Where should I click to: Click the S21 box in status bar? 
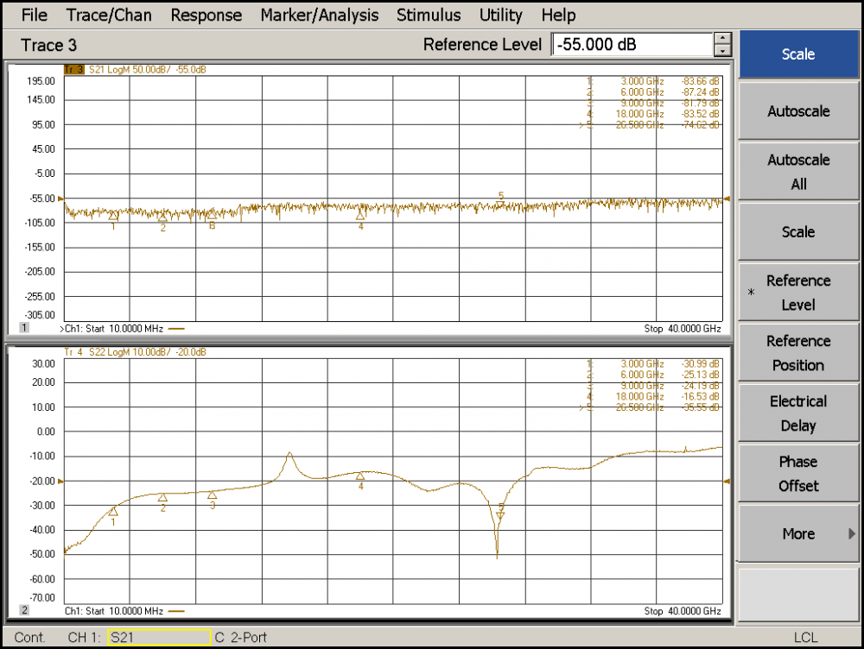coord(159,638)
